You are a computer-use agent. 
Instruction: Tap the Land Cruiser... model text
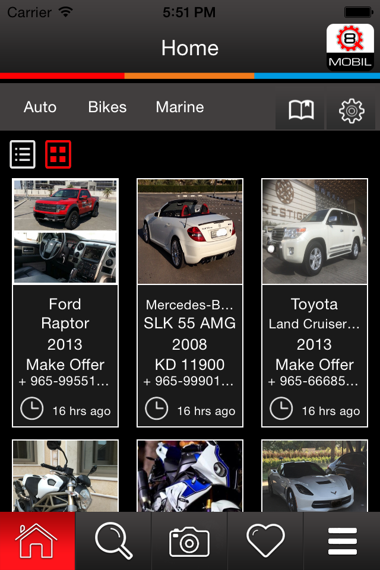point(314,324)
